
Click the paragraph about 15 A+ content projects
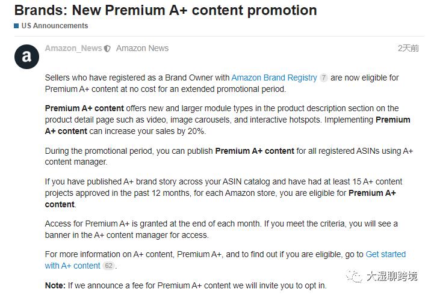click(223, 193)
